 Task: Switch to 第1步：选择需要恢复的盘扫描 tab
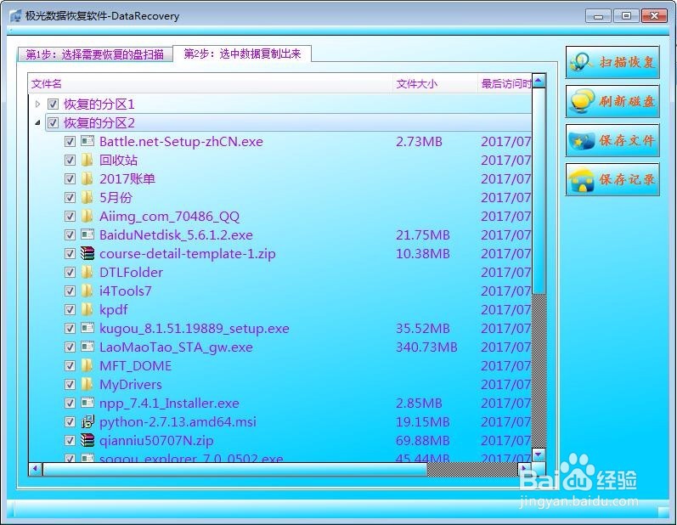(x=94, y=54)
